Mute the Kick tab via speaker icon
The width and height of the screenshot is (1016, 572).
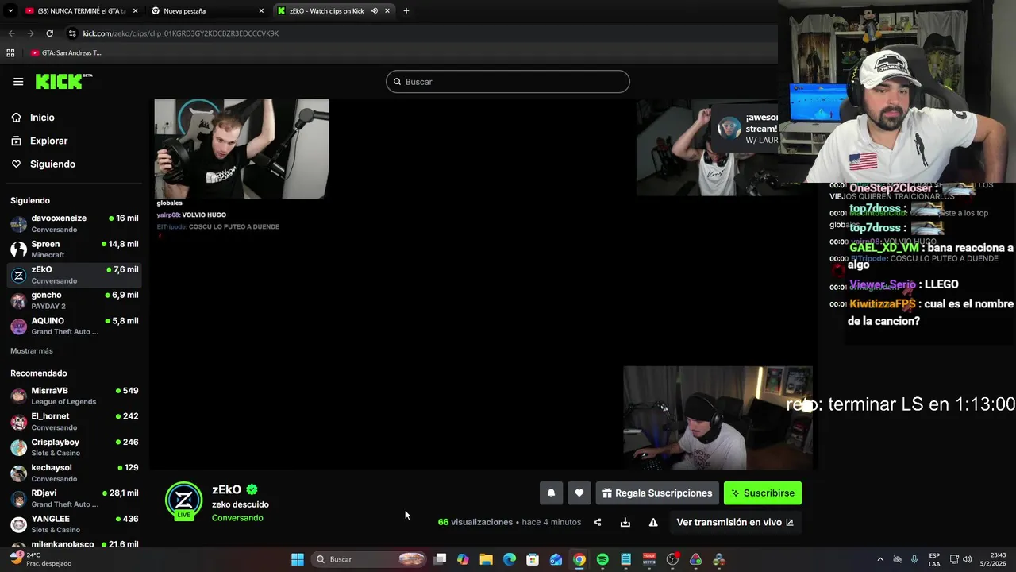[374, 11]
